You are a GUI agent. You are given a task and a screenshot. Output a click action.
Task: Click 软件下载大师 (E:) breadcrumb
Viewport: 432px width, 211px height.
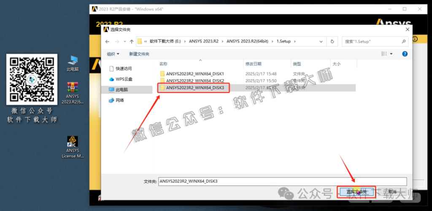(165, 42)
